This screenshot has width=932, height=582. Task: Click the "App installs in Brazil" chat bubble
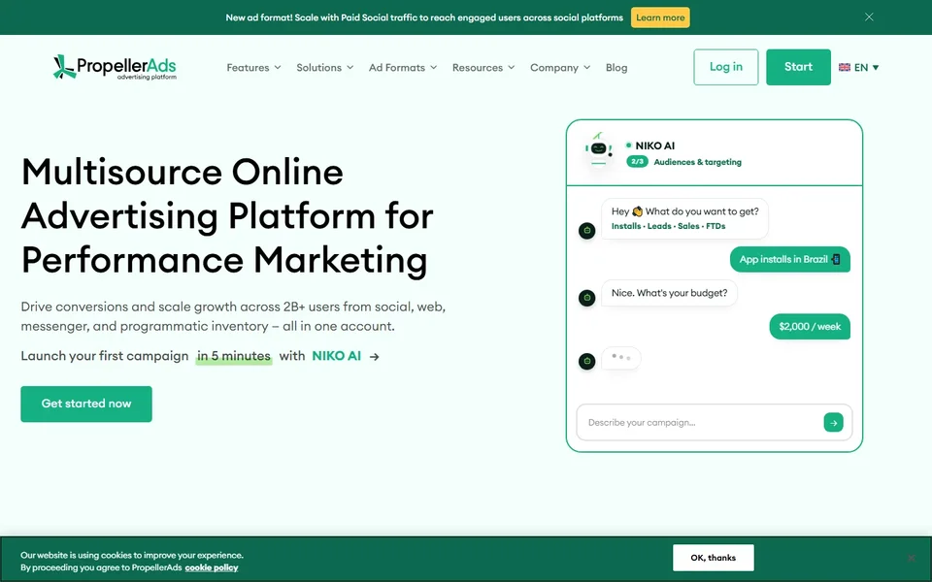pyautogui.click(x=790, y=260)
